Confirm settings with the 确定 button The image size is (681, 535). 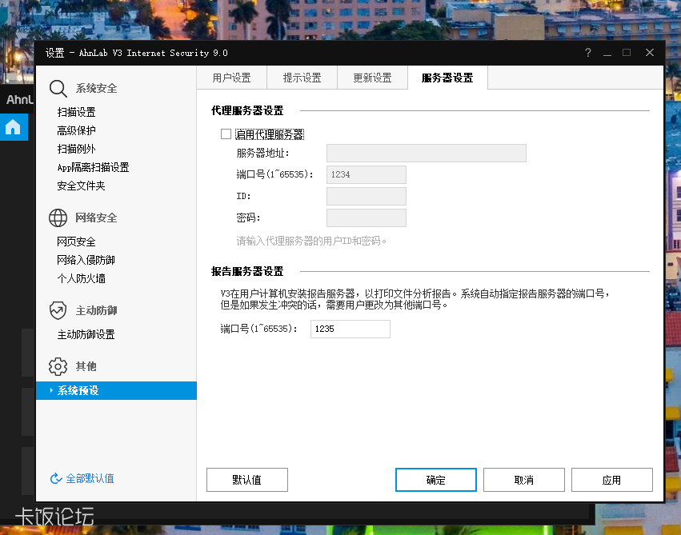(x=435, y=480)
